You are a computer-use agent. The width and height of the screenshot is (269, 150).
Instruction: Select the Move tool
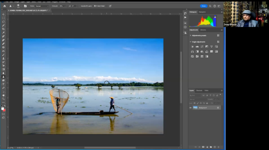pyautogui.click(x=3, y=14)
